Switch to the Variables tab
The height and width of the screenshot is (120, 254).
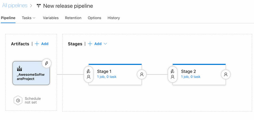(x=51, y=18)
